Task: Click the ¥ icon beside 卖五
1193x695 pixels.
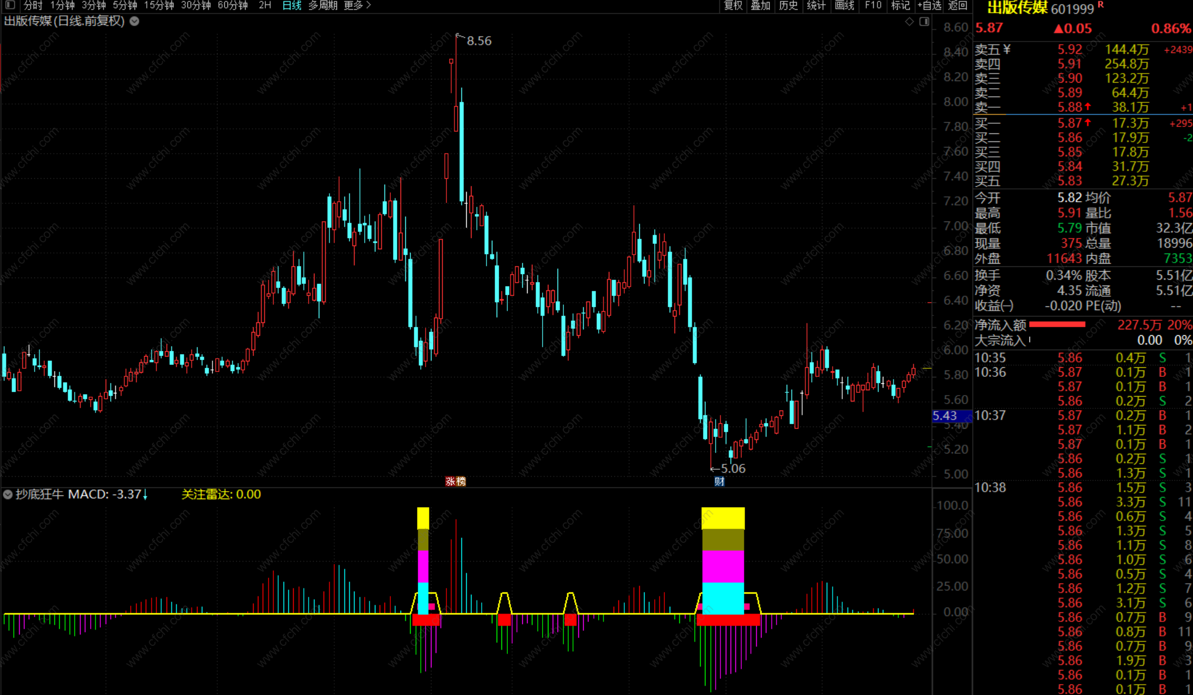Action: pyautogui.click(x=1007, y=50)
